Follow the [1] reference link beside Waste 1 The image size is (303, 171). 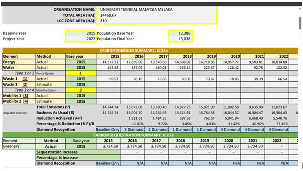pos(25,79)
